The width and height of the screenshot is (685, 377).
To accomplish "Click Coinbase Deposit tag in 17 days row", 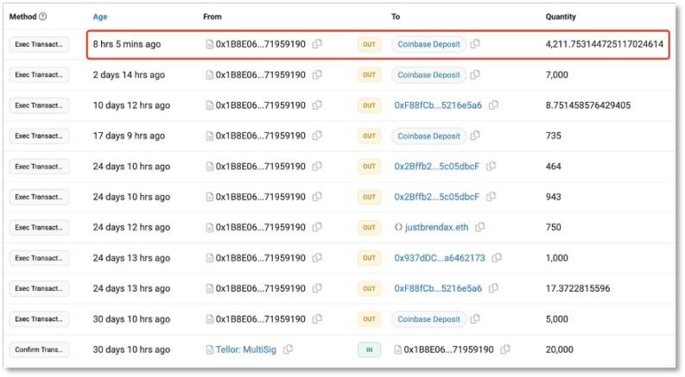I will pyautogui.click(x=428, y=135).
